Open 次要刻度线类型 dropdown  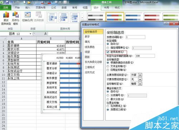point(140,79)
